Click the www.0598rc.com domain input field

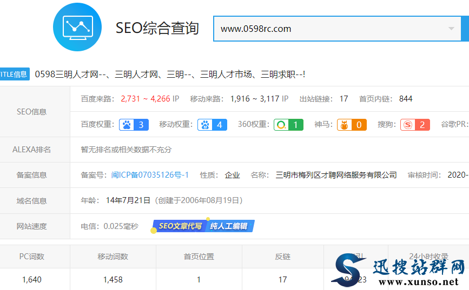(x=337, y=29)
